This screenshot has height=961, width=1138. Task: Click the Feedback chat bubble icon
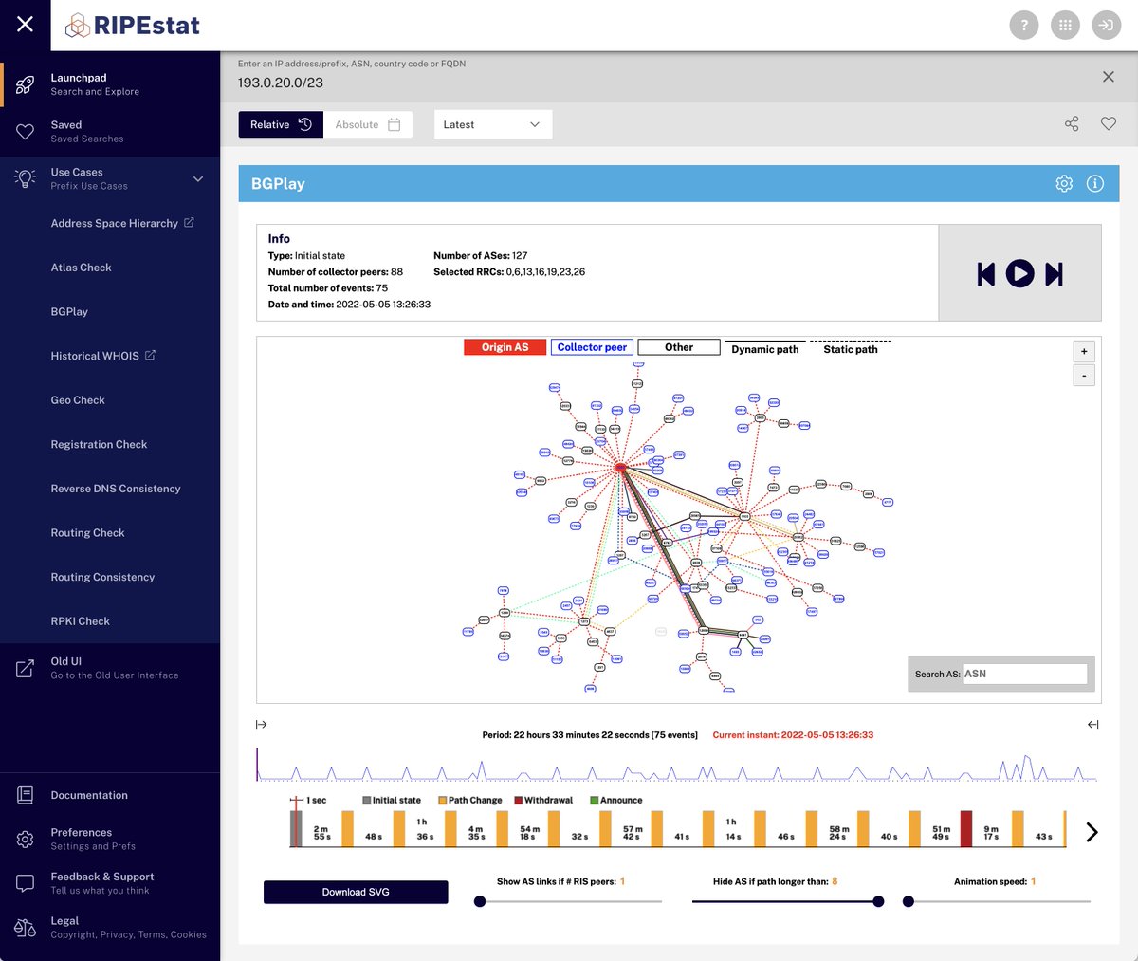pyautogui.click(x=26, y=883)
